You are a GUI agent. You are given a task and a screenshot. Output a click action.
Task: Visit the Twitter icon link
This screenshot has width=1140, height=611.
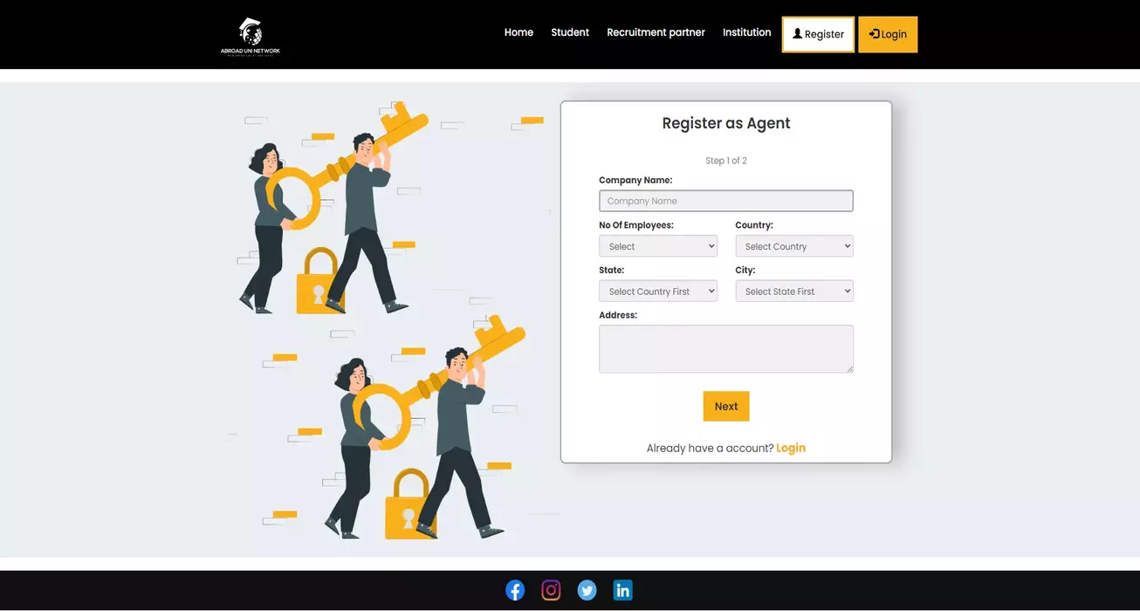(587, 591)
